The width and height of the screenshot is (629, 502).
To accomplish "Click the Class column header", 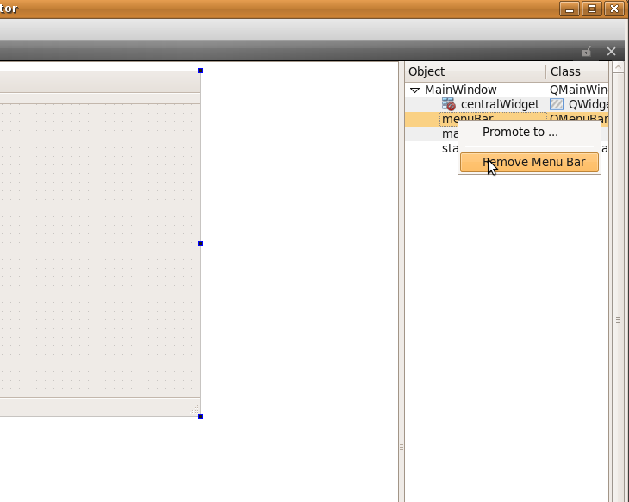I will coord(576,71).
